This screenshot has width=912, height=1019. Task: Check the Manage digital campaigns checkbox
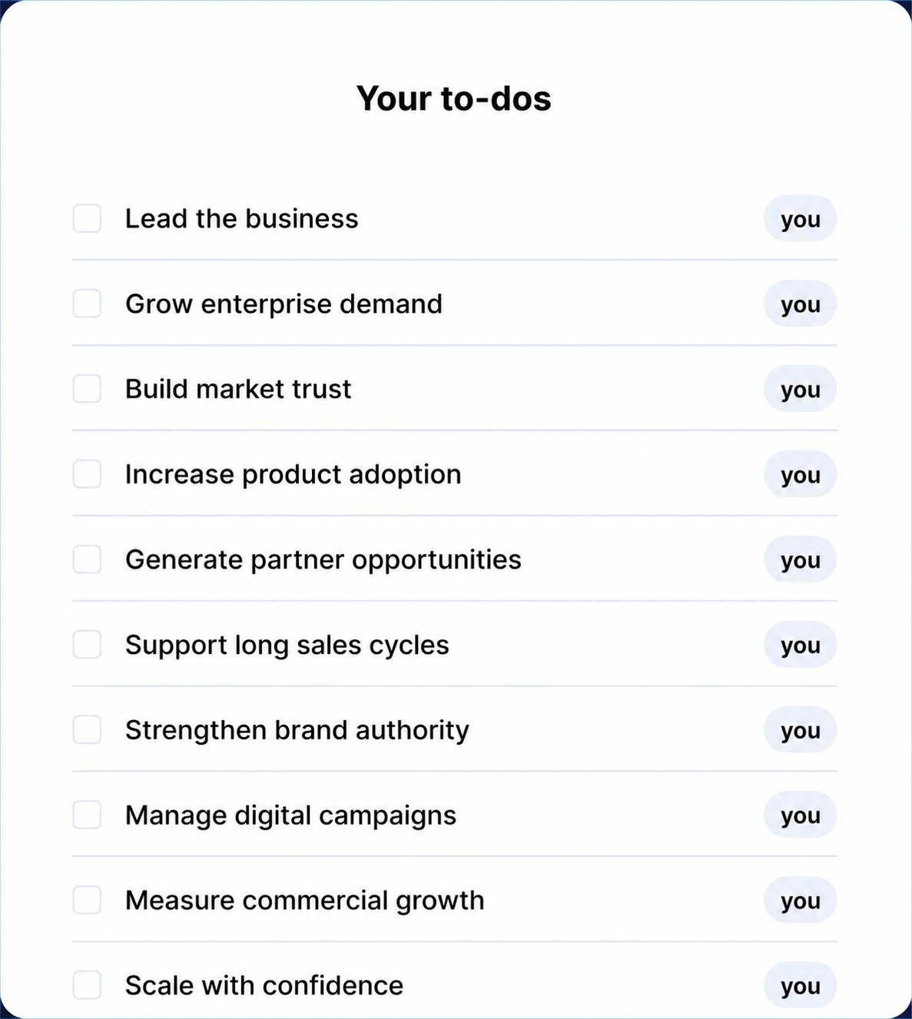(x=87, y=815)
